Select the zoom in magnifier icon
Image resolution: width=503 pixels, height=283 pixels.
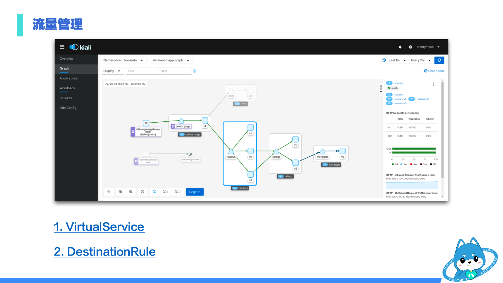click(x=121, y=192)
